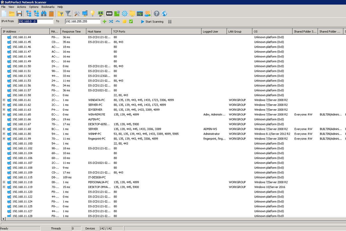Toggle the green checkmark selection icon
Viewport: 346px width, 231px height.
click(130, 21)
